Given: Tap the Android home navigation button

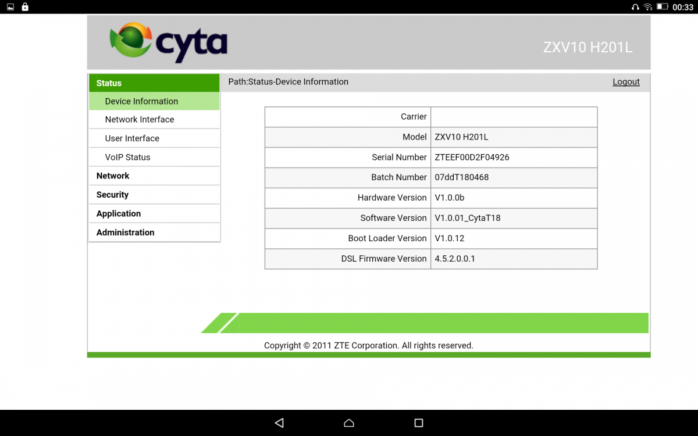Looking at the screenshot, I should coord(349,423).
